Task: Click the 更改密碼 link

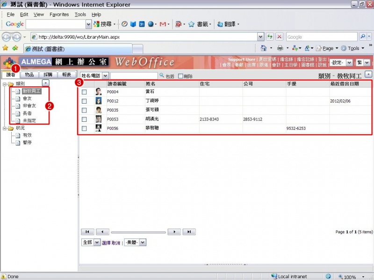Action: click(x=267, y=59)
